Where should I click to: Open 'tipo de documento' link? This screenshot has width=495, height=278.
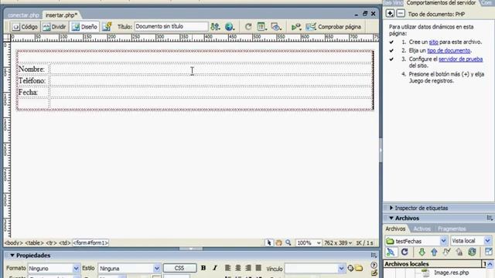coord(449,50)
